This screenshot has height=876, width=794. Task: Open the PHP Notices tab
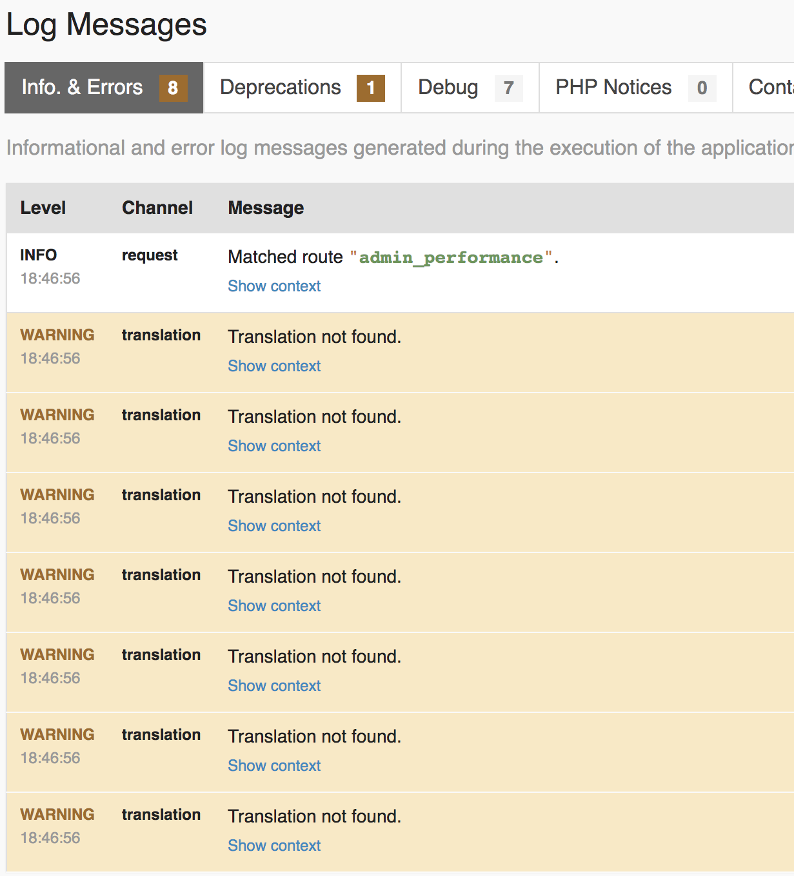(x=613, y=88)
